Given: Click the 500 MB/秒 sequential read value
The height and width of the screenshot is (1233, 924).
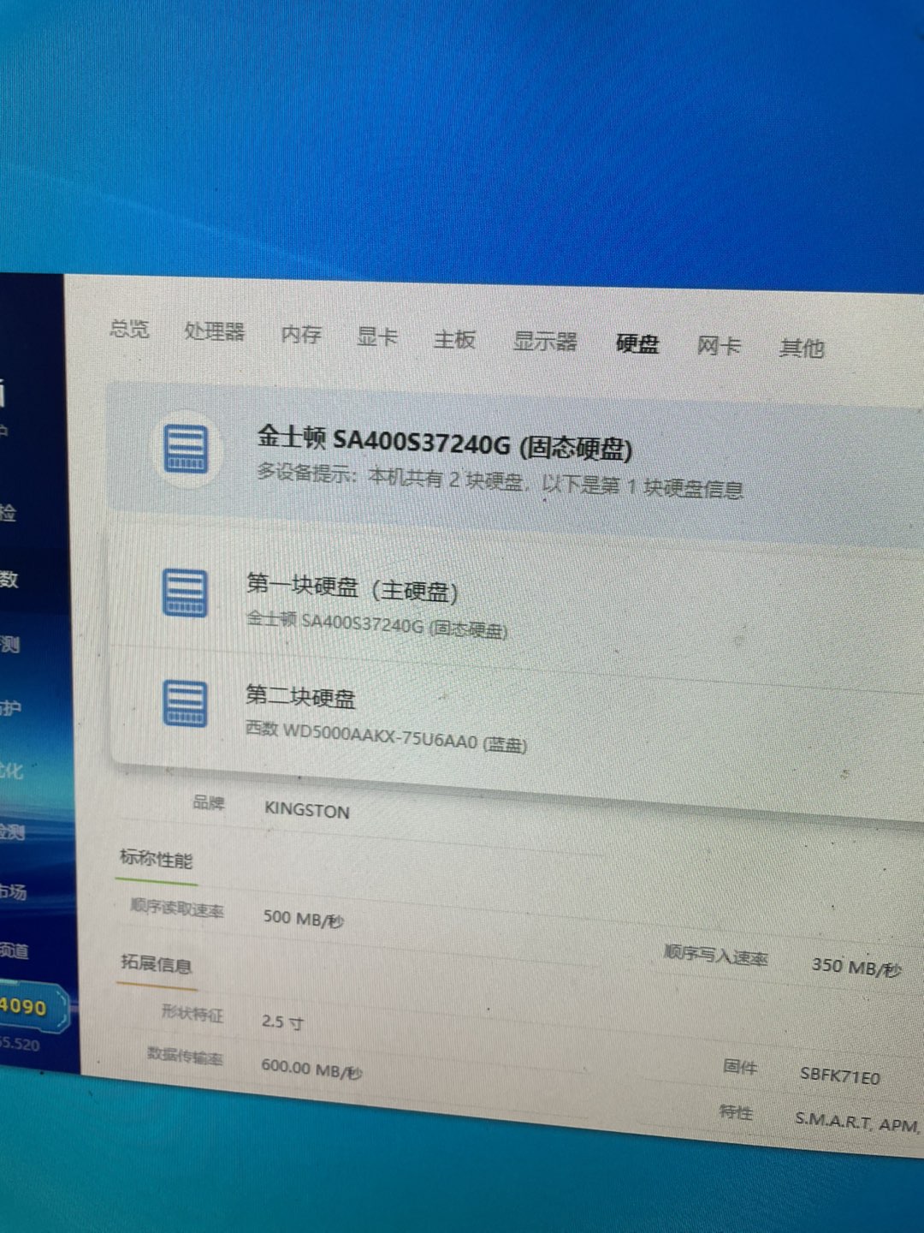Looking at the screenshot, I should click(304, 919).
